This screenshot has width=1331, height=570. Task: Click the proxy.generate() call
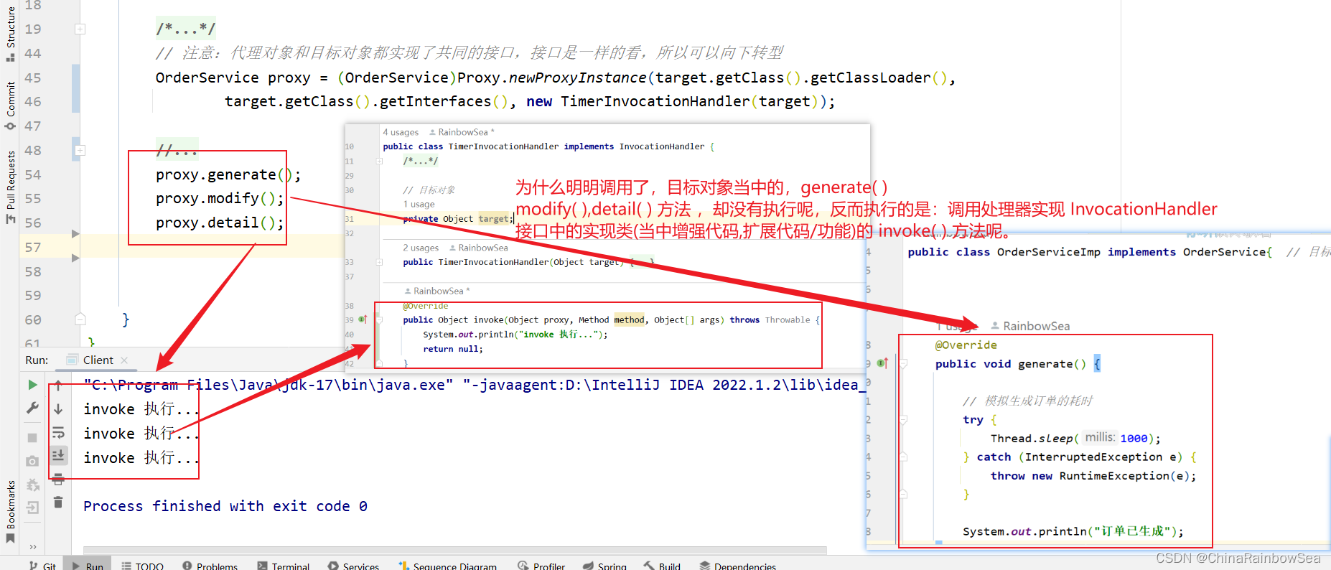coord(228,174)
